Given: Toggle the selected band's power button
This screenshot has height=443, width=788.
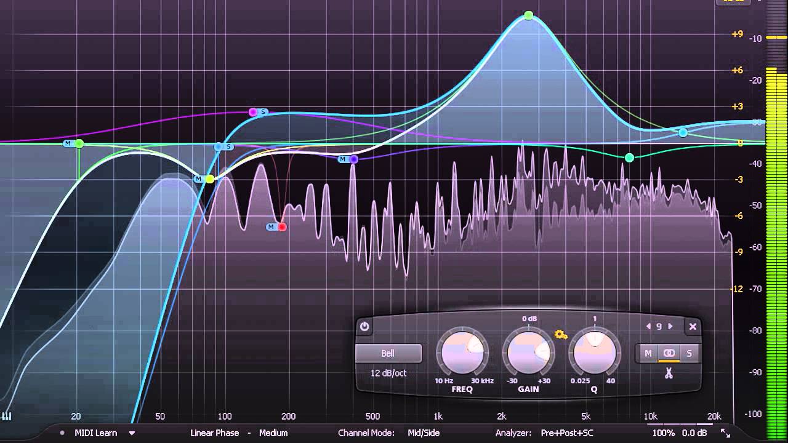Looking at the screenshot, I should [x=364, y=327].
